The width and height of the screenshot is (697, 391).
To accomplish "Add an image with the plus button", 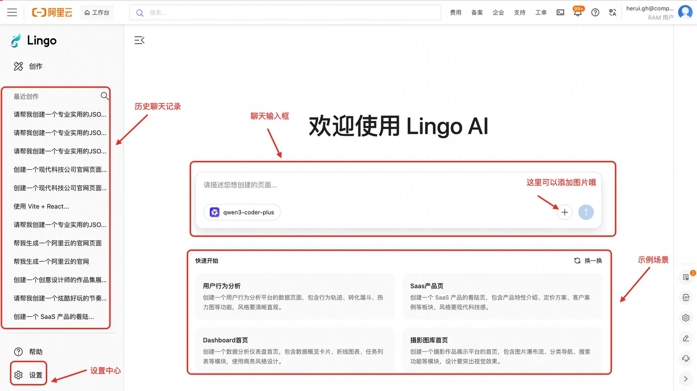I will point(565,212).
